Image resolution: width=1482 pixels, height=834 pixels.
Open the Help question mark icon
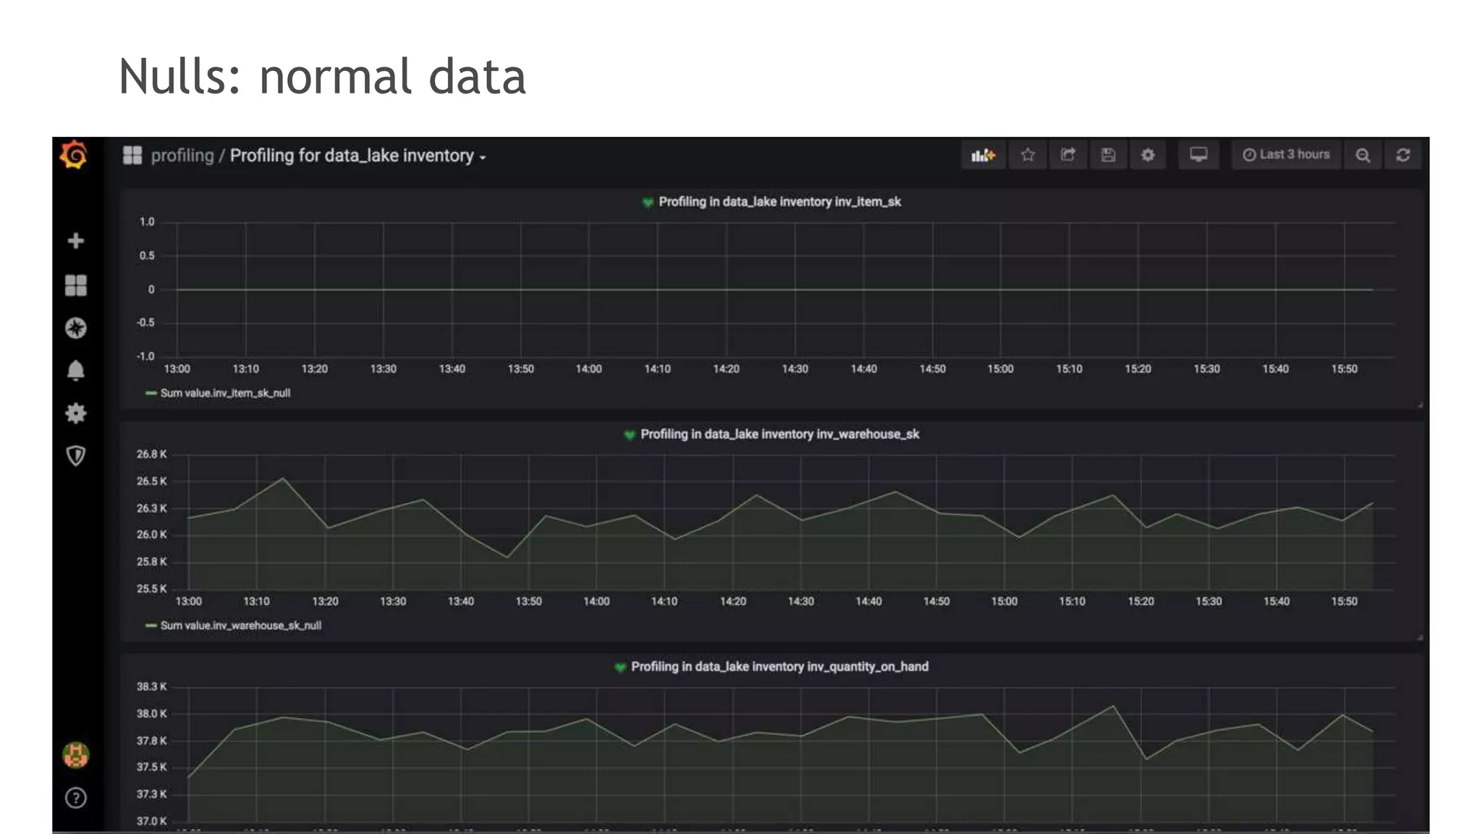(75, 798)
